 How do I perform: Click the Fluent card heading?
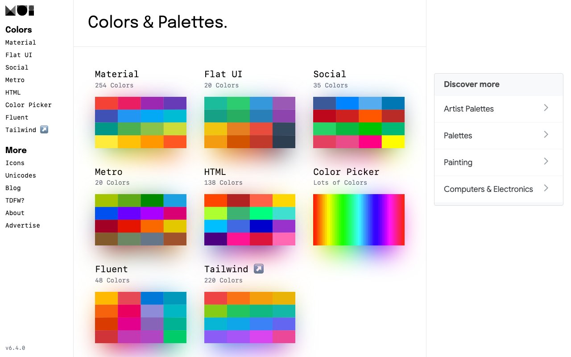tap(112, 269)
